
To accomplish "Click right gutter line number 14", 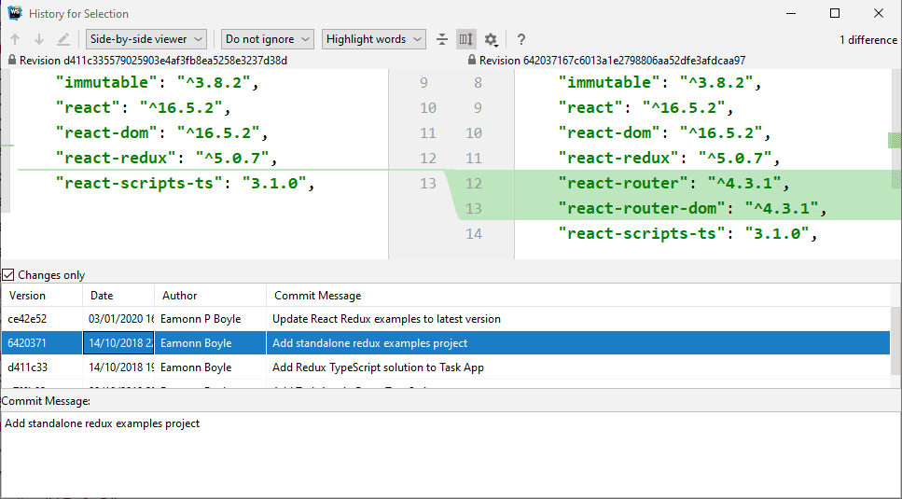I will coord(474,233).
